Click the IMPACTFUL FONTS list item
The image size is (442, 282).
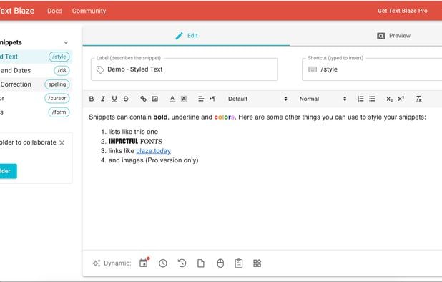(135, 141)
